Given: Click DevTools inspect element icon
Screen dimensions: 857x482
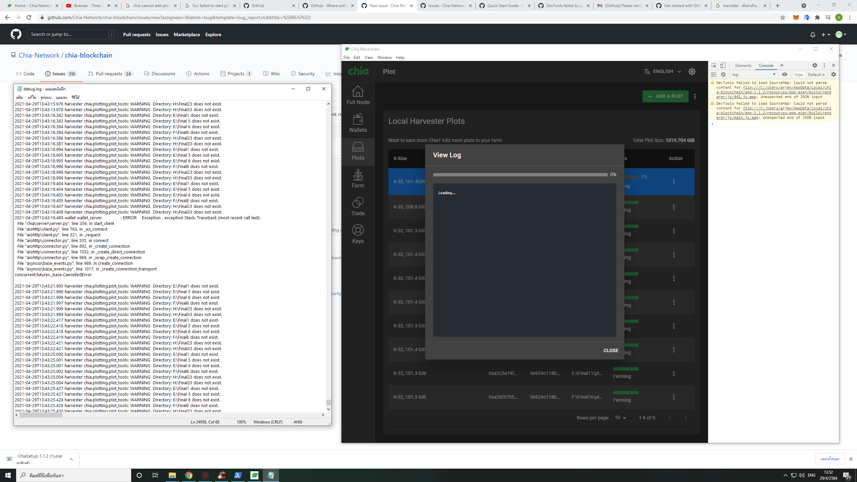Looking at the screenshot, I should [x=714, y=66].
